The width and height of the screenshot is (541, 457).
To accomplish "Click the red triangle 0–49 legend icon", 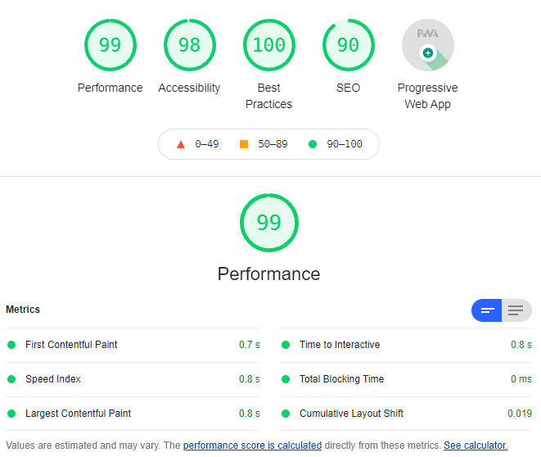I will point(181,144).
